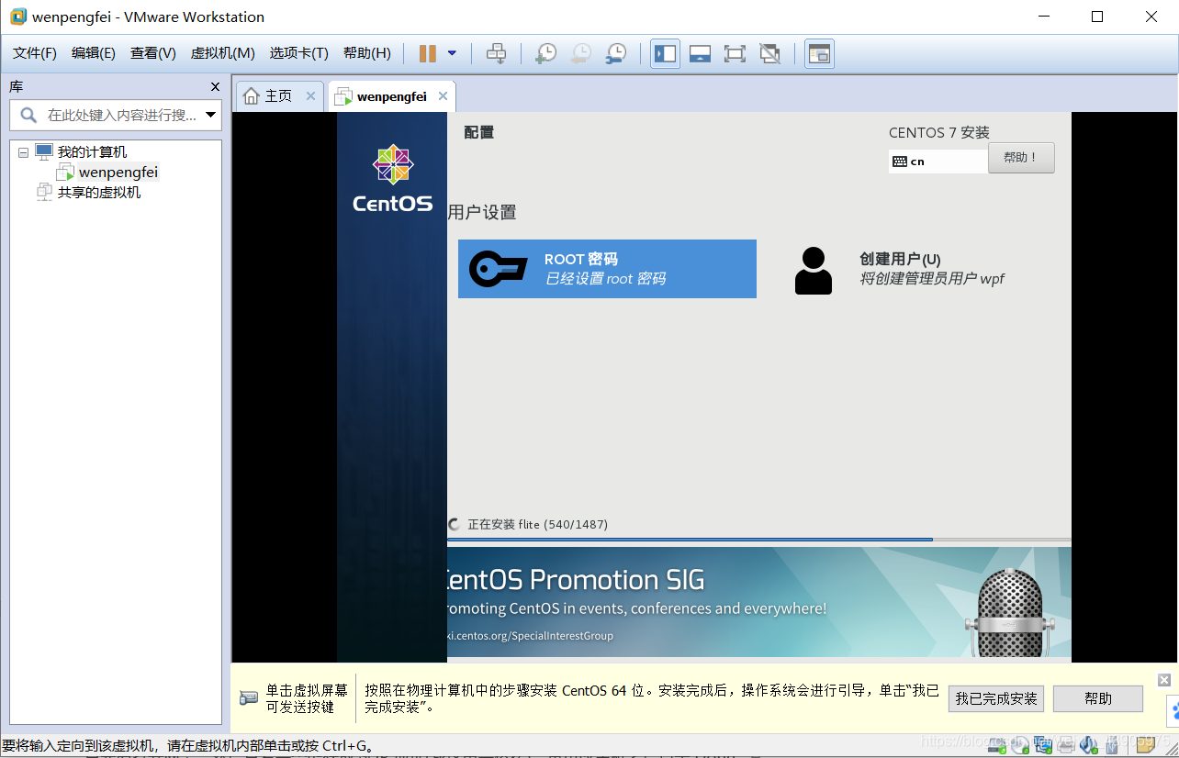Image resolution: width=1179 pixels, height=758 pixels.
Task: Collapse the 我的计算机 tree node
Action: [23, 152]
